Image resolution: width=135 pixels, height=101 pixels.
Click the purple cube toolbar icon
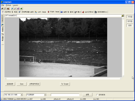click(18, 9)
